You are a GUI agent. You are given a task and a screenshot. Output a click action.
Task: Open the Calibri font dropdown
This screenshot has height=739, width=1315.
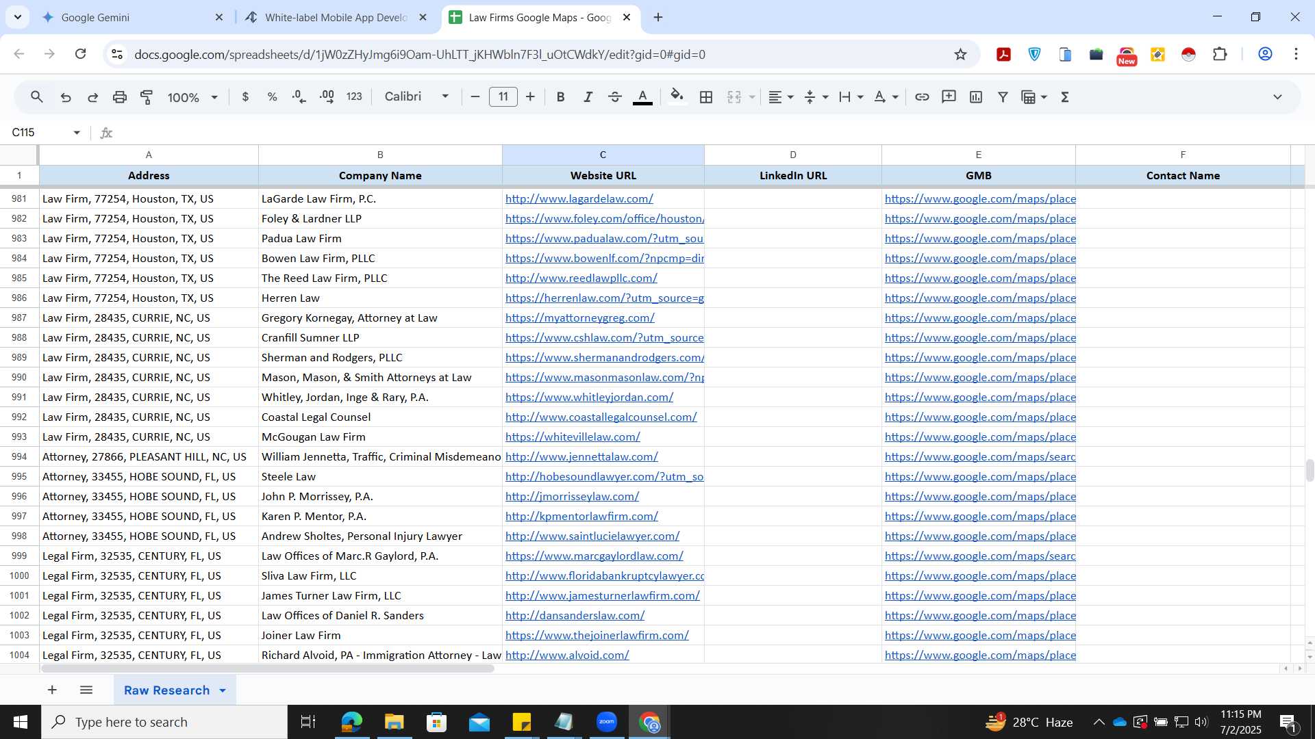point(416,97)
